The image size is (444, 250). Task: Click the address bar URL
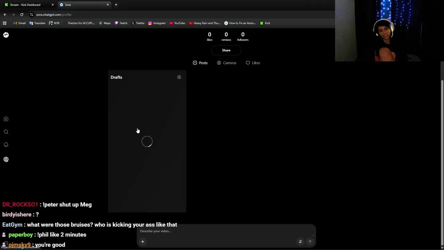click(54, 15)
